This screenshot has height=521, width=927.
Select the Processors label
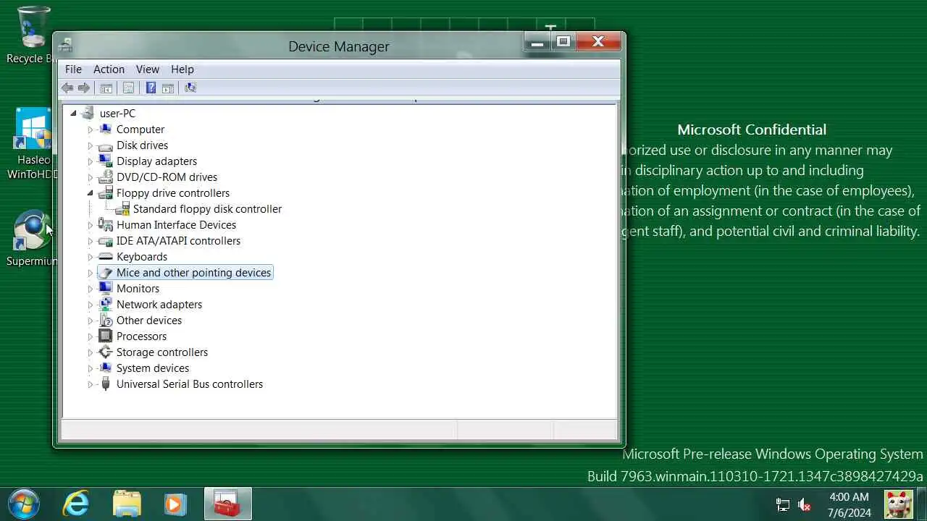point(141,336)
